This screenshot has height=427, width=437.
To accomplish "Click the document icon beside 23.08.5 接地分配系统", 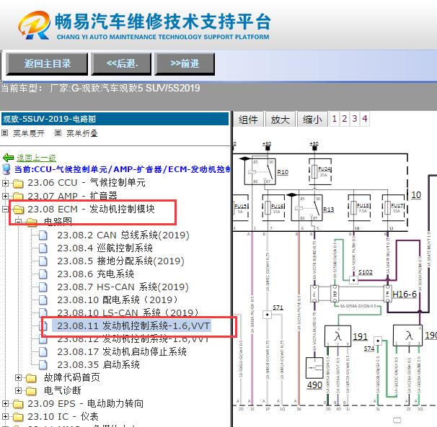I will [x=43, y=261].
